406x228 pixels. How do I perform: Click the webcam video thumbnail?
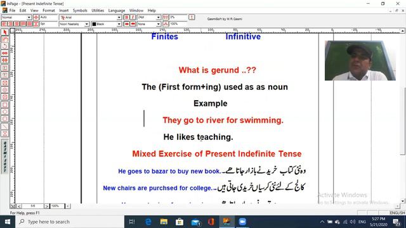point(360,61)
